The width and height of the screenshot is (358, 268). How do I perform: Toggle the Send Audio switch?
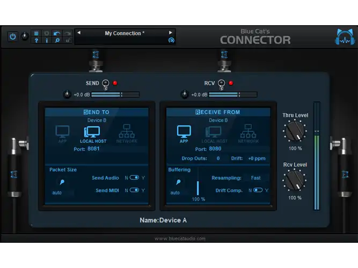click(134, 177)
